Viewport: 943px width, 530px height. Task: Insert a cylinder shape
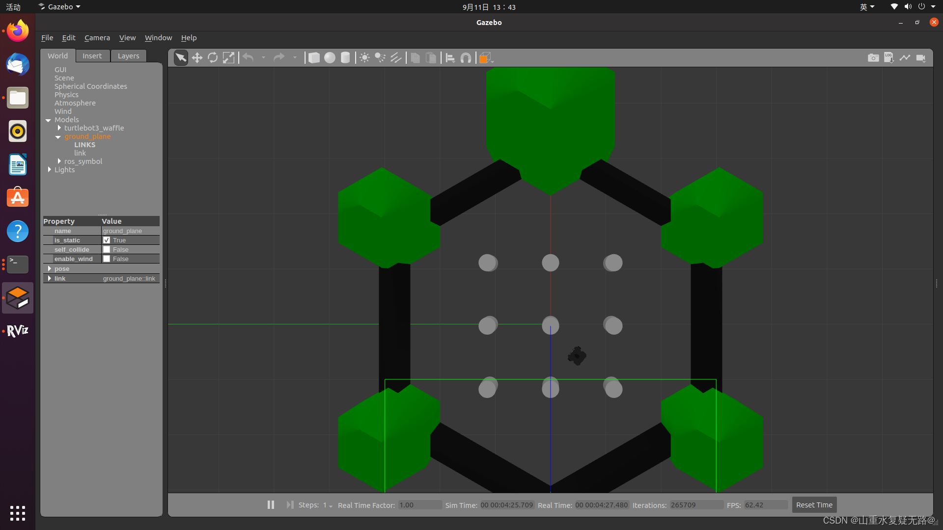point(345,58)
